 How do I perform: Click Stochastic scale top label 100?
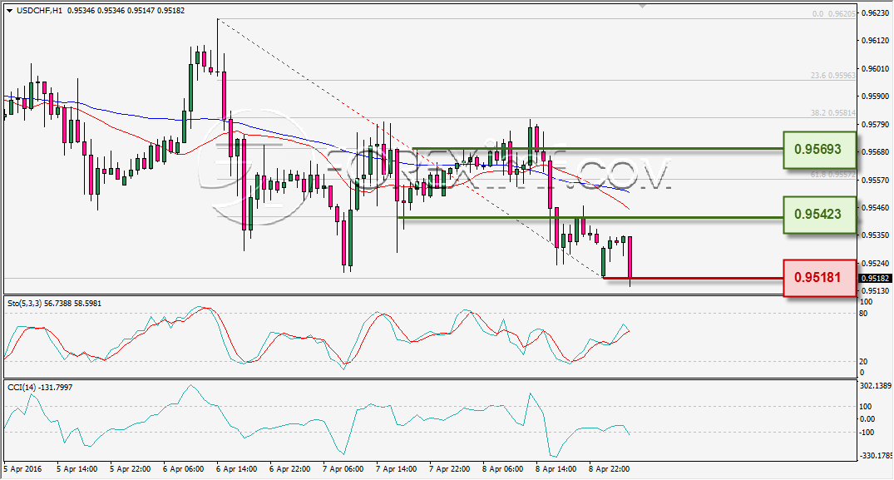click(866, 302)
